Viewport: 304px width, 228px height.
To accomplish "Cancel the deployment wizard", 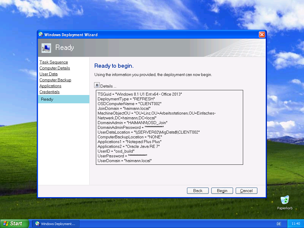I will tap(246, 191).
